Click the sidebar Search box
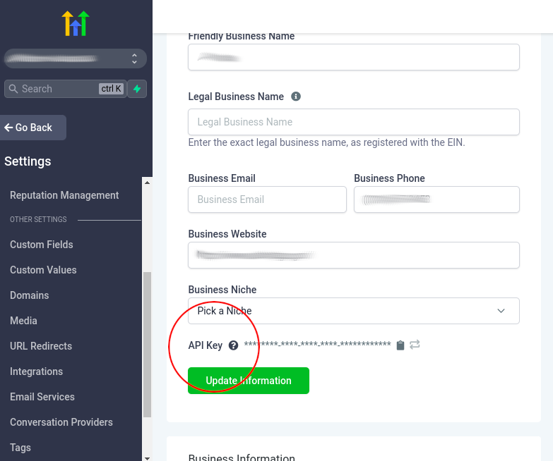Screen dimensions: 553x461 [66, 89]
